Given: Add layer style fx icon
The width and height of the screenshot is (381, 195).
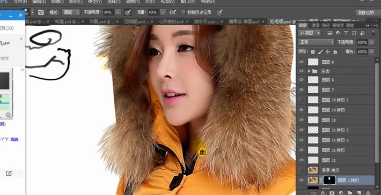Looking at the screenshot, I should coord(323,193).
